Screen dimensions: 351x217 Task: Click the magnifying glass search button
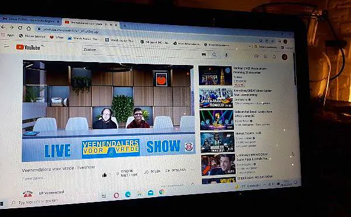click(214, 55)
